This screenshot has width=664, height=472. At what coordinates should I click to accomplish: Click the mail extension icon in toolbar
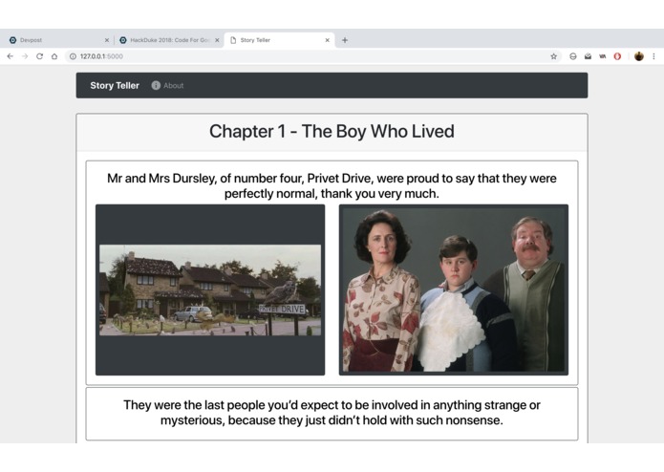pyautogui.click(x=588, y=56)
